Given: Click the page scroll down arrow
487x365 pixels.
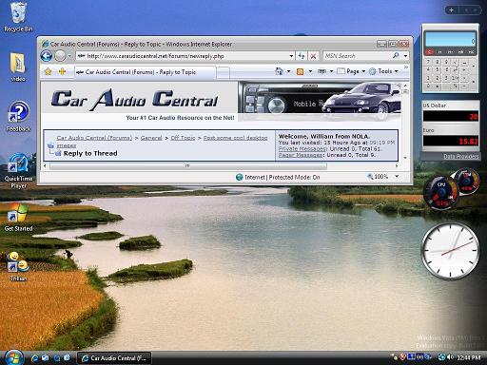Looking at the screenshot, I should (405, 158).
